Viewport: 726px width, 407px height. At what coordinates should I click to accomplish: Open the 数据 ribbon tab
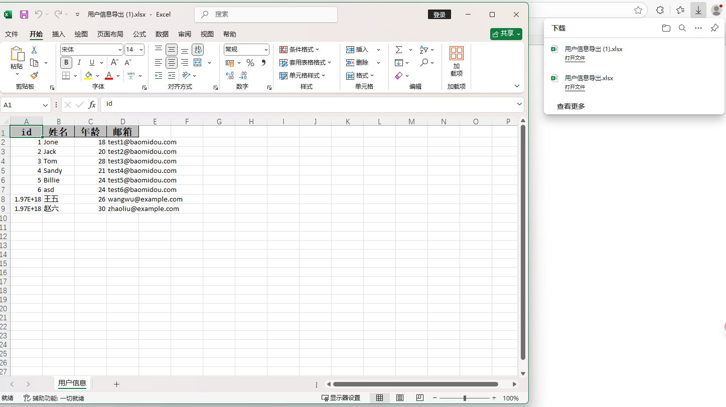tap(162, 34)
